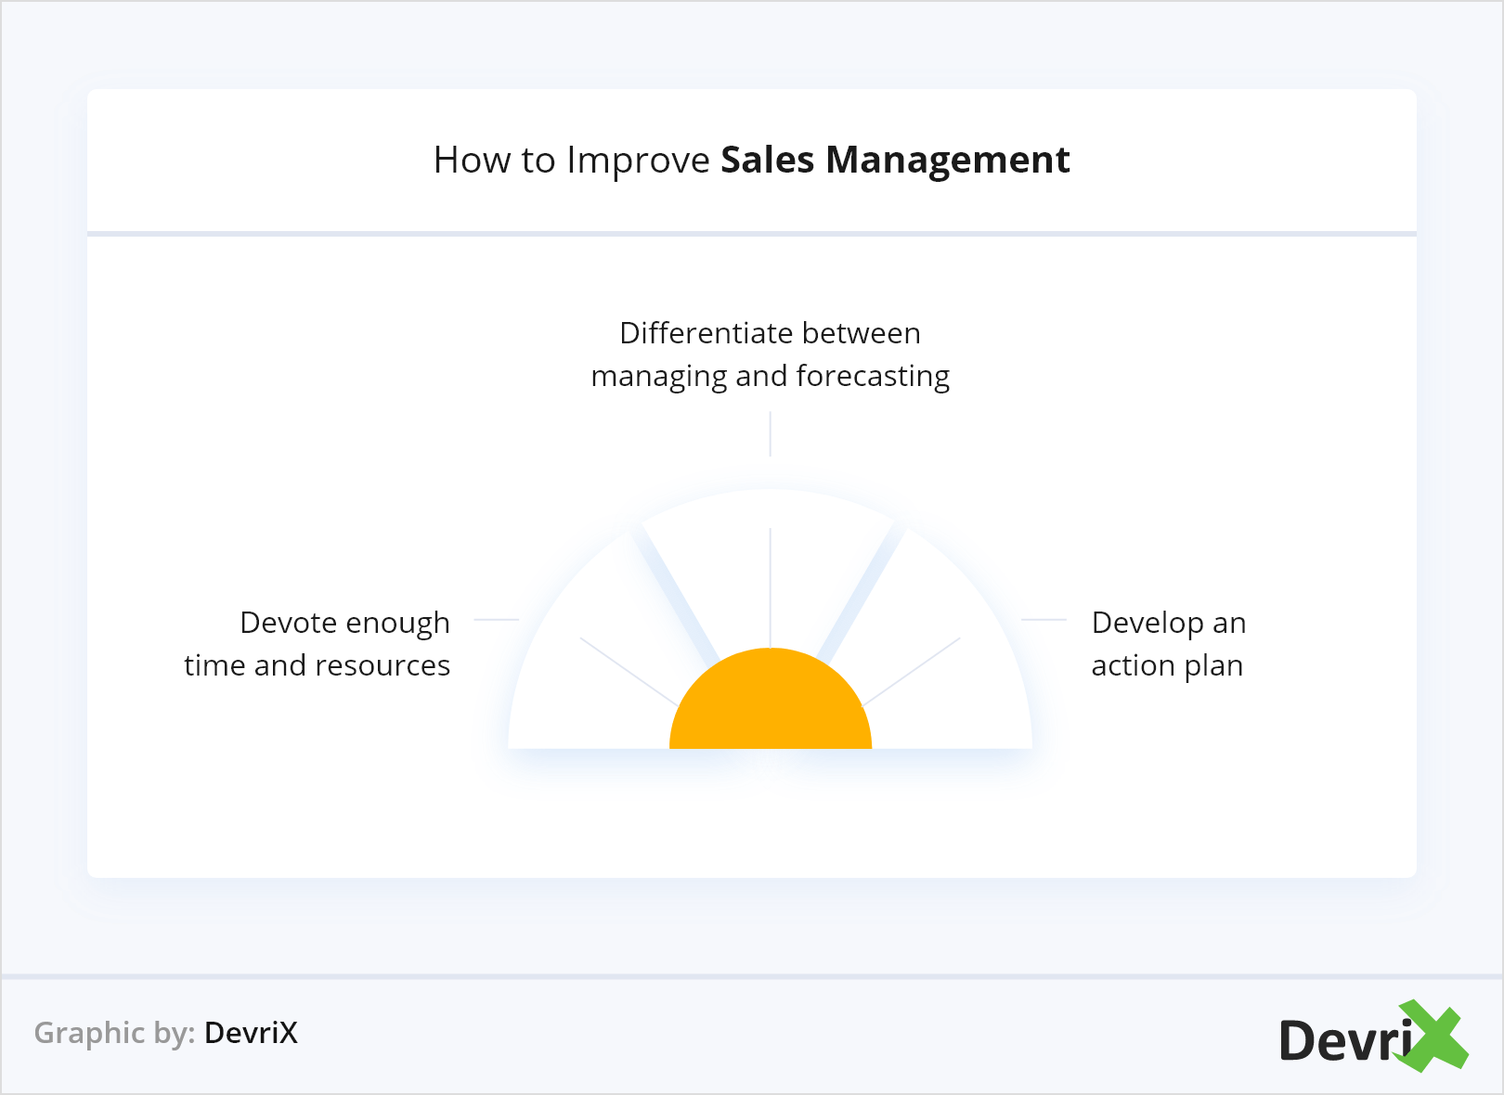Click "Differentiate between managing and forecasting" label
The image size is (1504, 1095).
[x=771, y=354]
